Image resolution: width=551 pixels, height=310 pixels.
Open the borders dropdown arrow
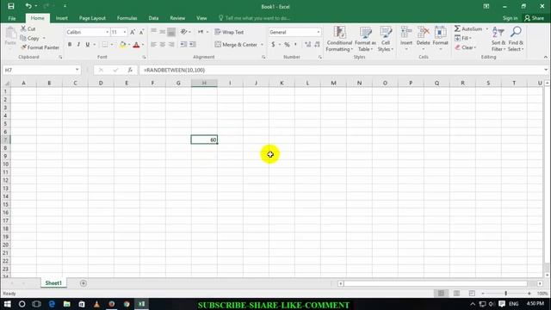[112, 45]
